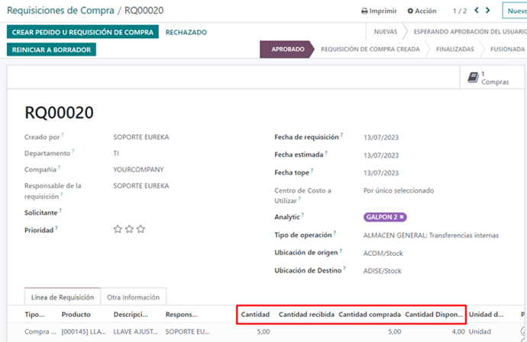Sort by Cantidad column header
Image resolution: width=527 pixels, height=342 pixels.
(x=255, y=315)
